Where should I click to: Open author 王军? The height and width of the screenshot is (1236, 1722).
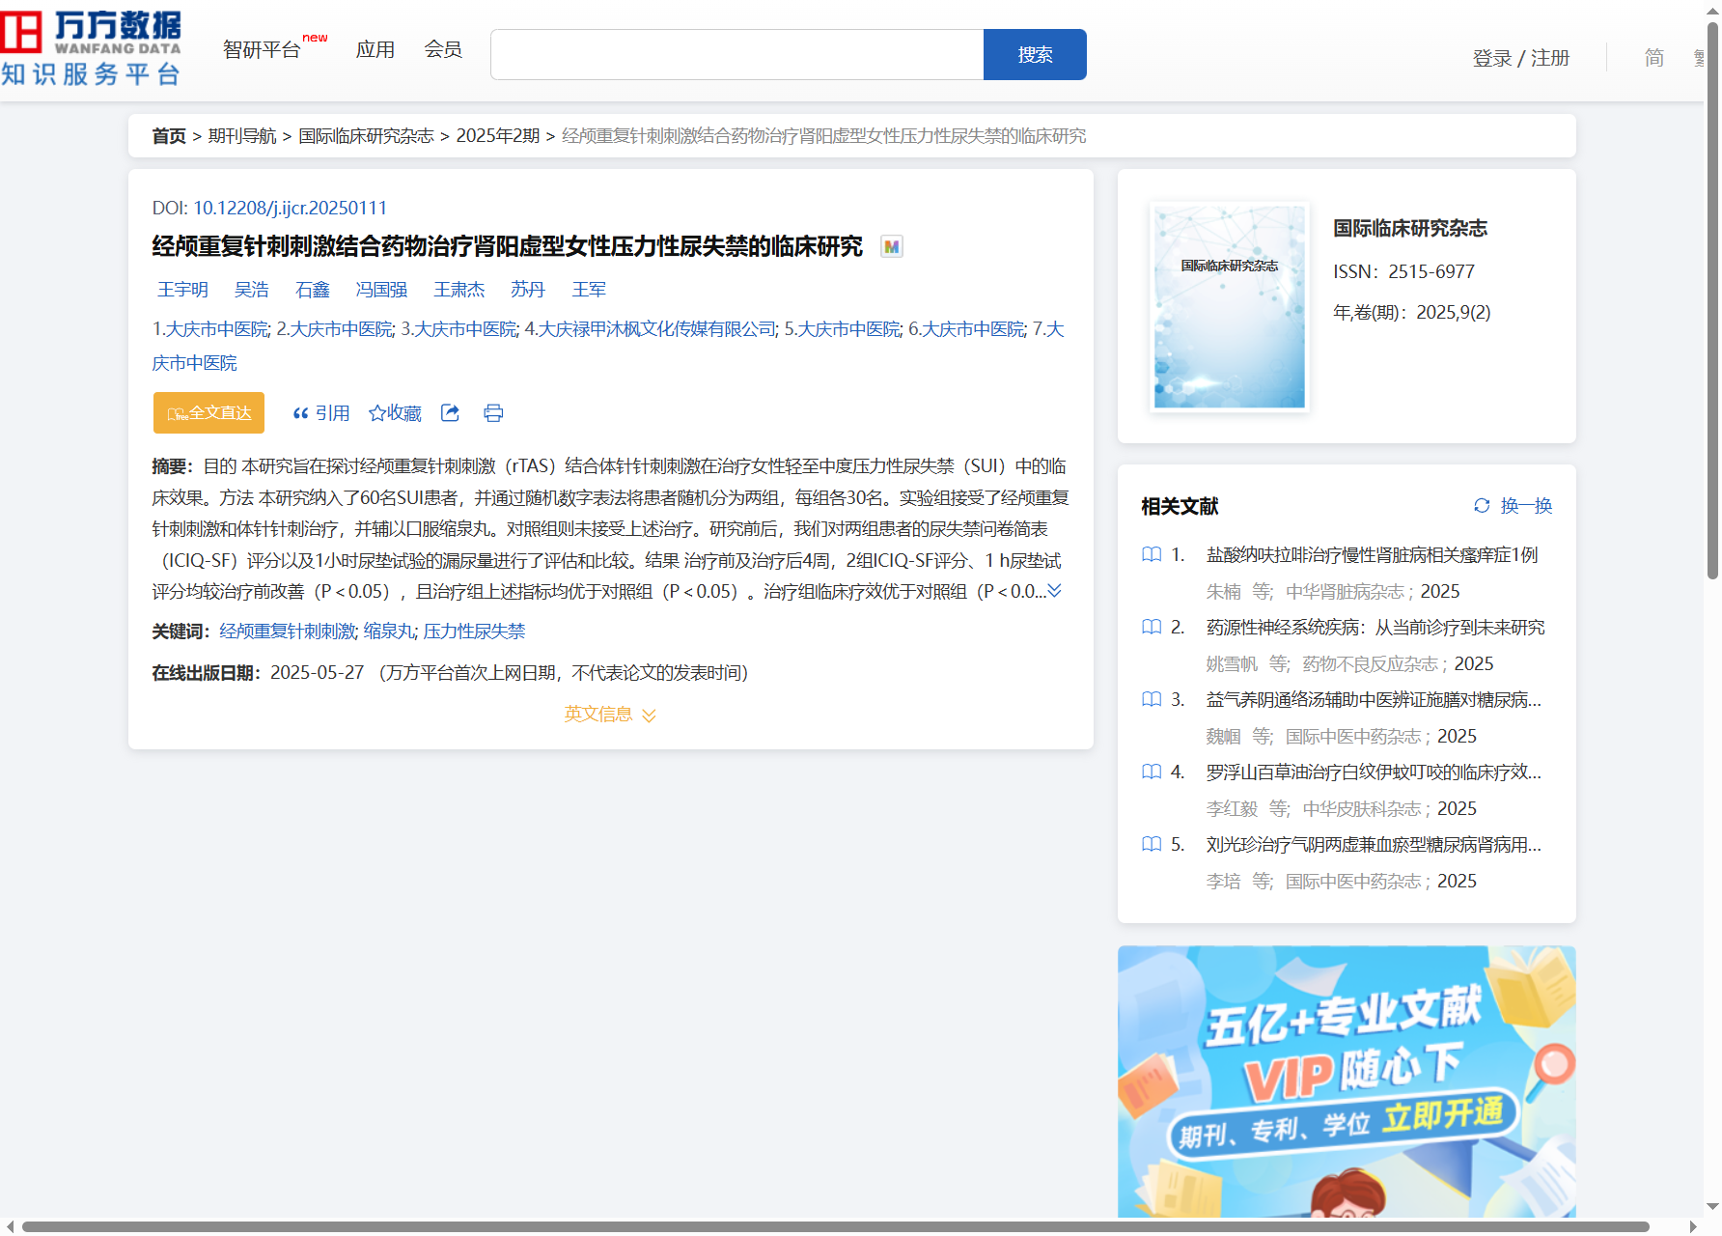pos(589,290)
